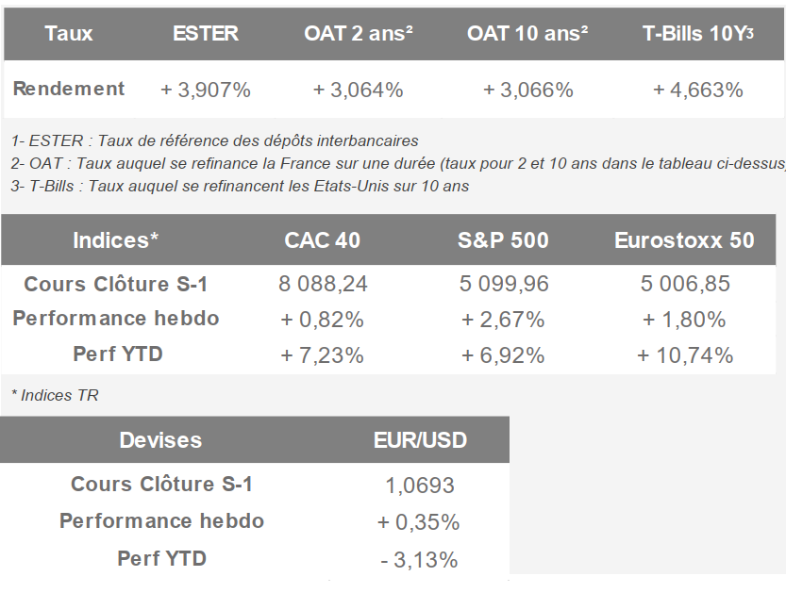Click the S&P 500 weekly performance +2,67%
The image size is (786, 593).
coord(503,320)
